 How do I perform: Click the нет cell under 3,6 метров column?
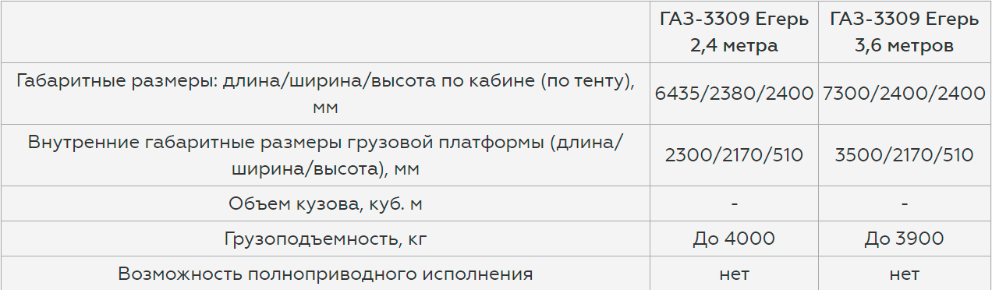(x=904, y=274)
